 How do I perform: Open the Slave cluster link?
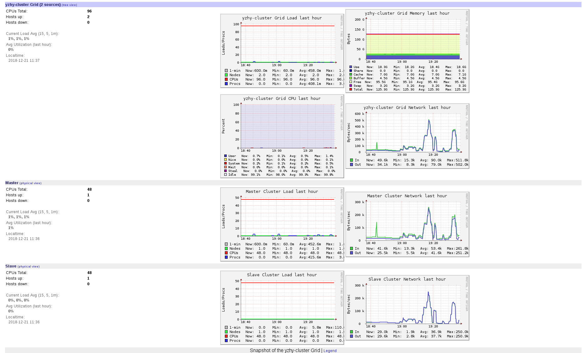(x=11, y=266)
